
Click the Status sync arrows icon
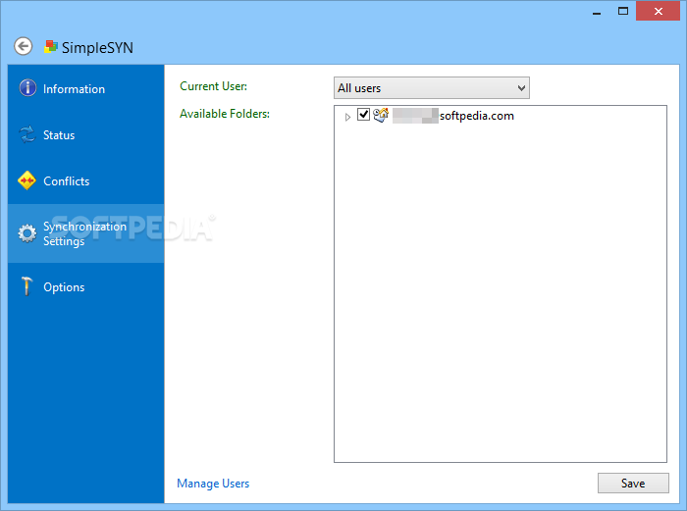(27, 134)
